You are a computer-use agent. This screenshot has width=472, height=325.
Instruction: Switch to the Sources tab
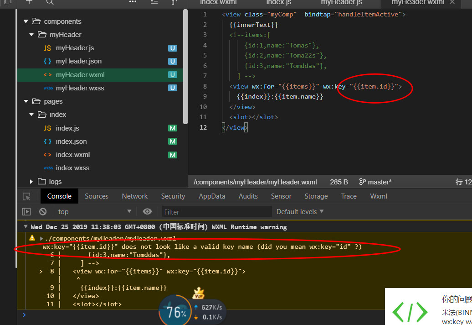[x=96, y=196]
